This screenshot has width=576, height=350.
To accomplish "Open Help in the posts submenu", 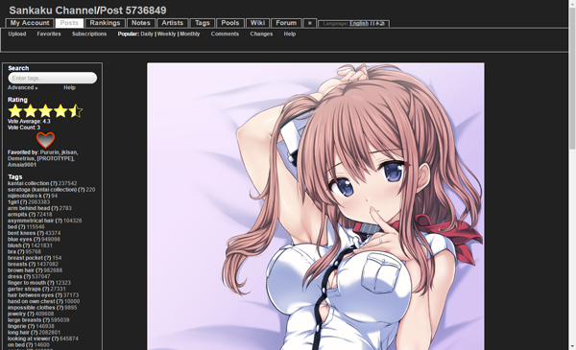I will coord(290,34).
